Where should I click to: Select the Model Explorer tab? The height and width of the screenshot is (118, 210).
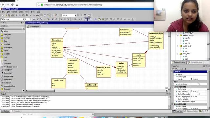tap(179, 62)
